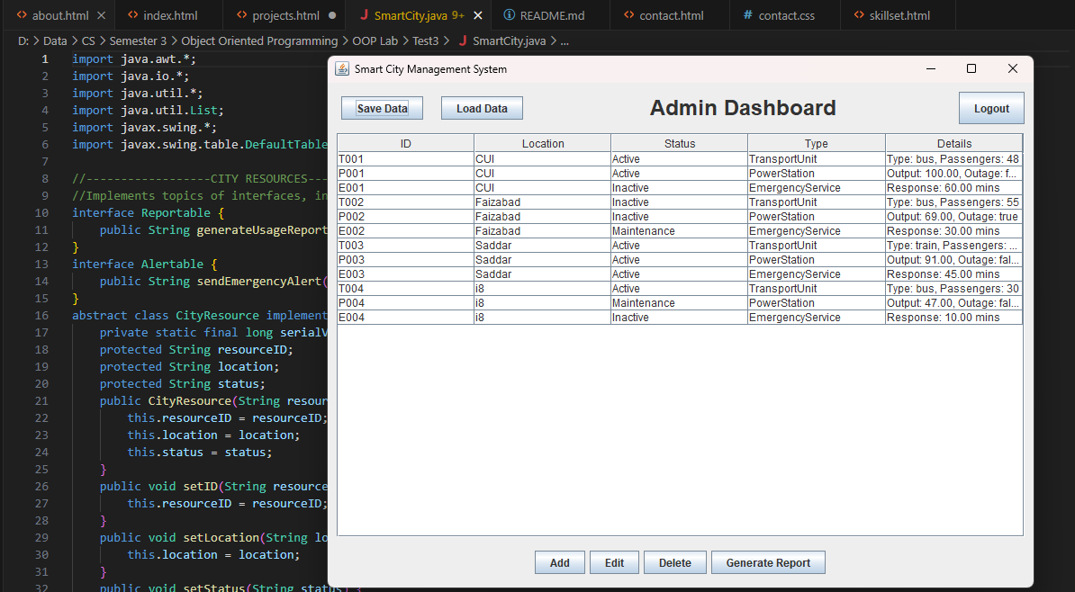Log out with the Logout button
Viewport: 1075px width, 592px height.
click(991, 108)
